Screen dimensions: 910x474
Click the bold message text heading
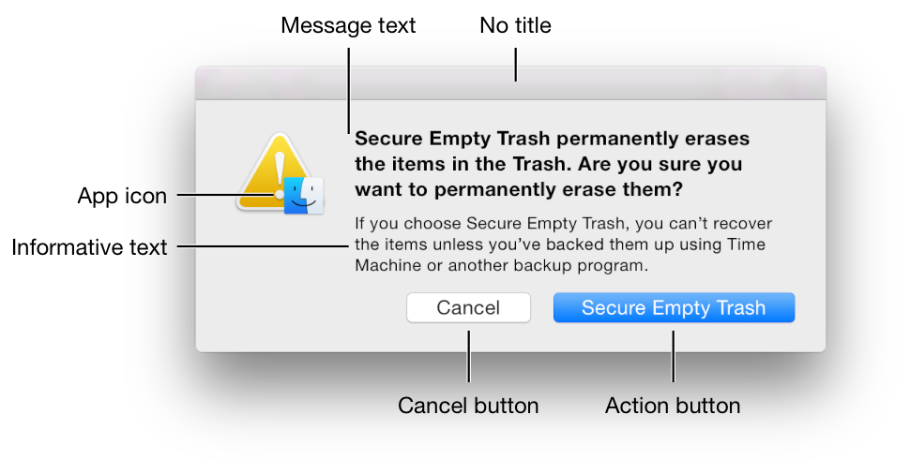(x=552, y=164)
